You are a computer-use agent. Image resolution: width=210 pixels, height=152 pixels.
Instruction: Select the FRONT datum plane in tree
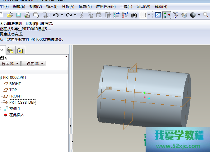pyautogui.click(x=16, y=96)
